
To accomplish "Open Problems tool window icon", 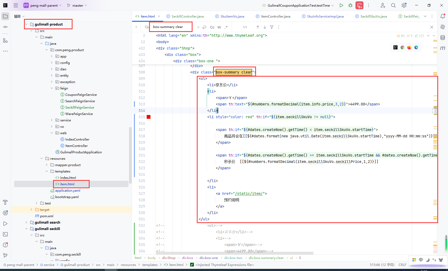I will [x=5, y=245].
